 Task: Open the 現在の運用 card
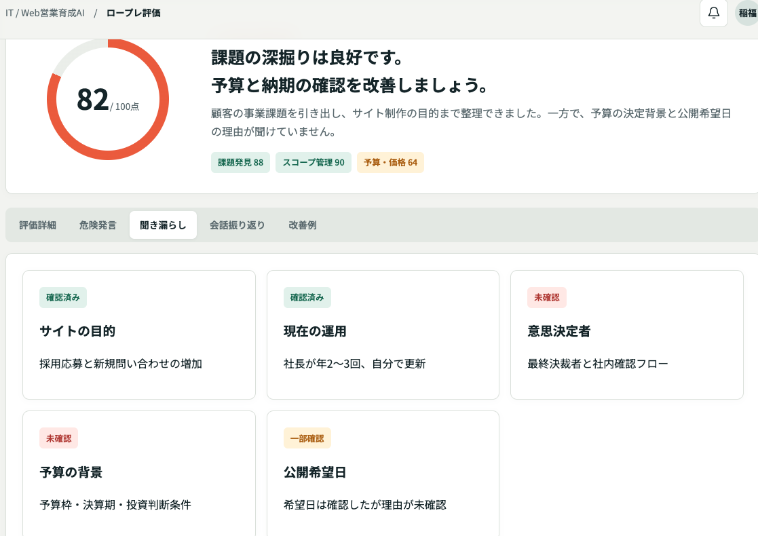click(383, 334)
